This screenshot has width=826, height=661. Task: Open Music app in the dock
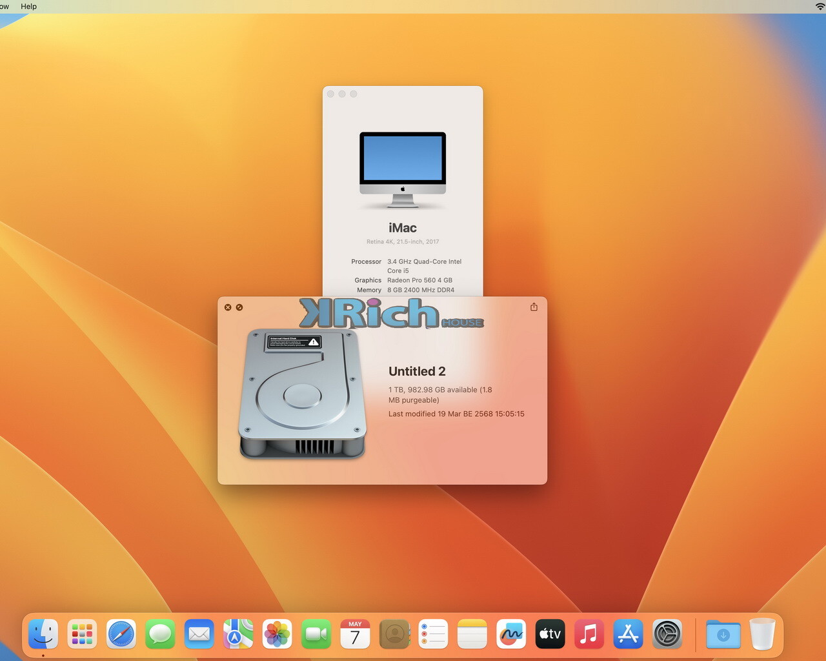click(x=589, y=635)
